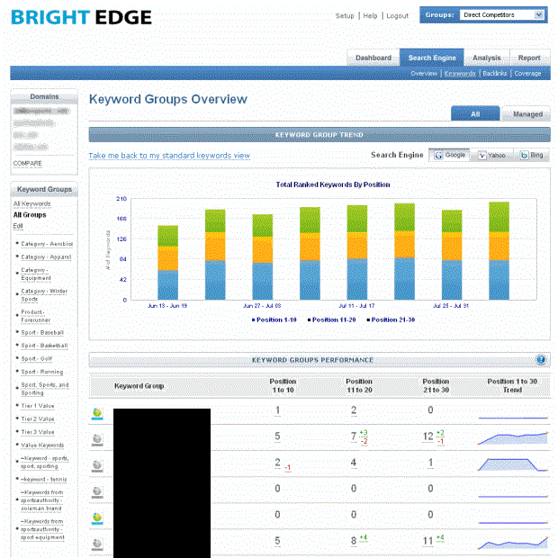
Task: Open the Backlinks sub-navigation link
Action: click(495, 73)
